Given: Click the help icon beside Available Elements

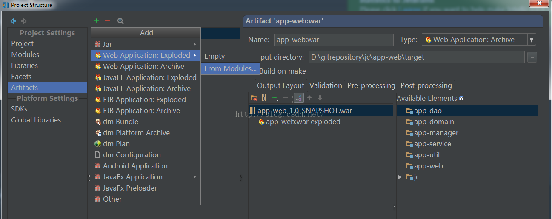Looking at the screenshot, I should point(461,98).
